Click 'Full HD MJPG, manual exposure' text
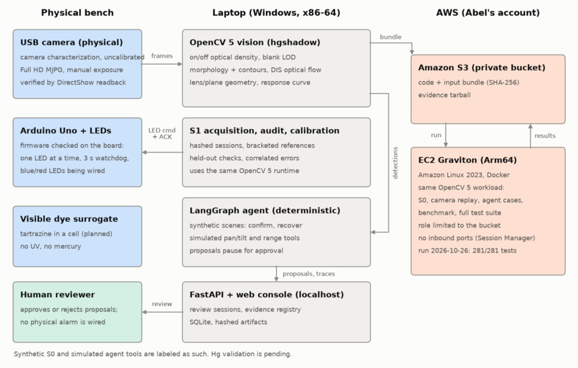The width and height of the screenshot is (578, 368). tap(72, 70)
